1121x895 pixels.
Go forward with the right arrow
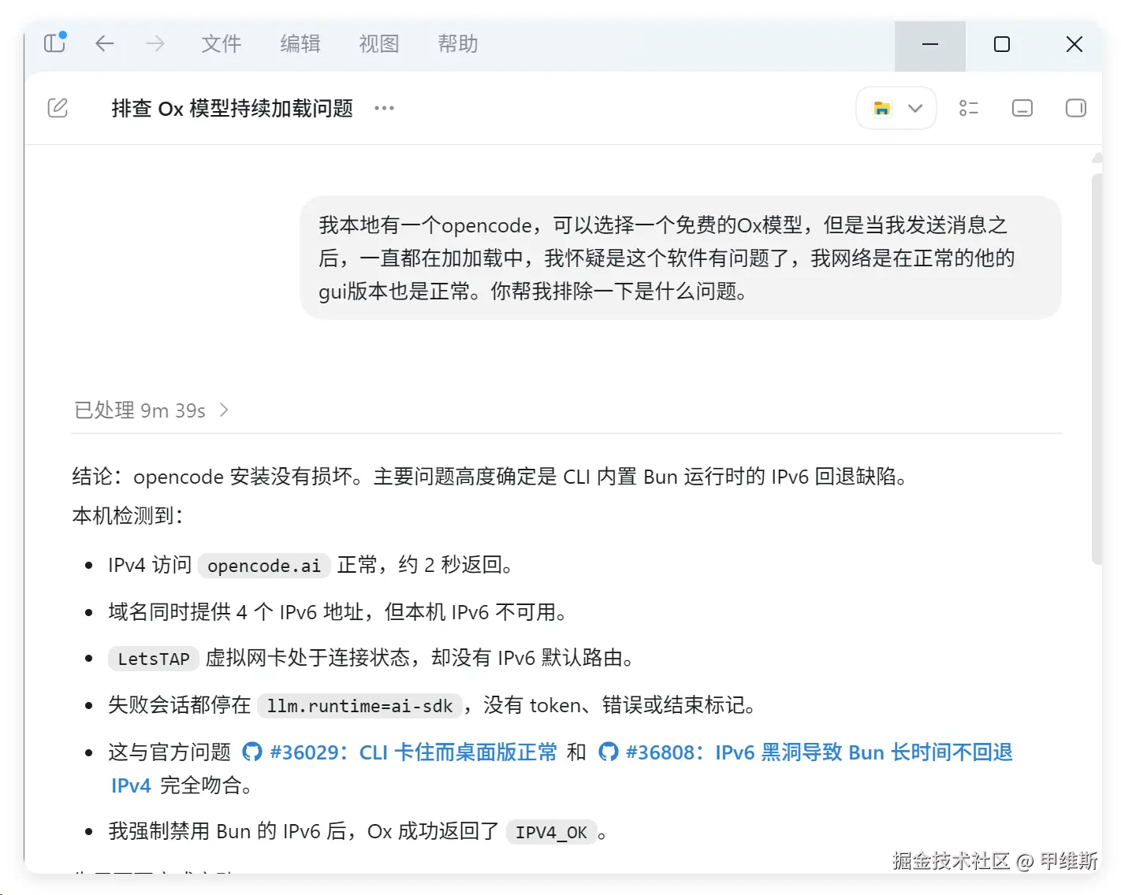coord(155,43)
